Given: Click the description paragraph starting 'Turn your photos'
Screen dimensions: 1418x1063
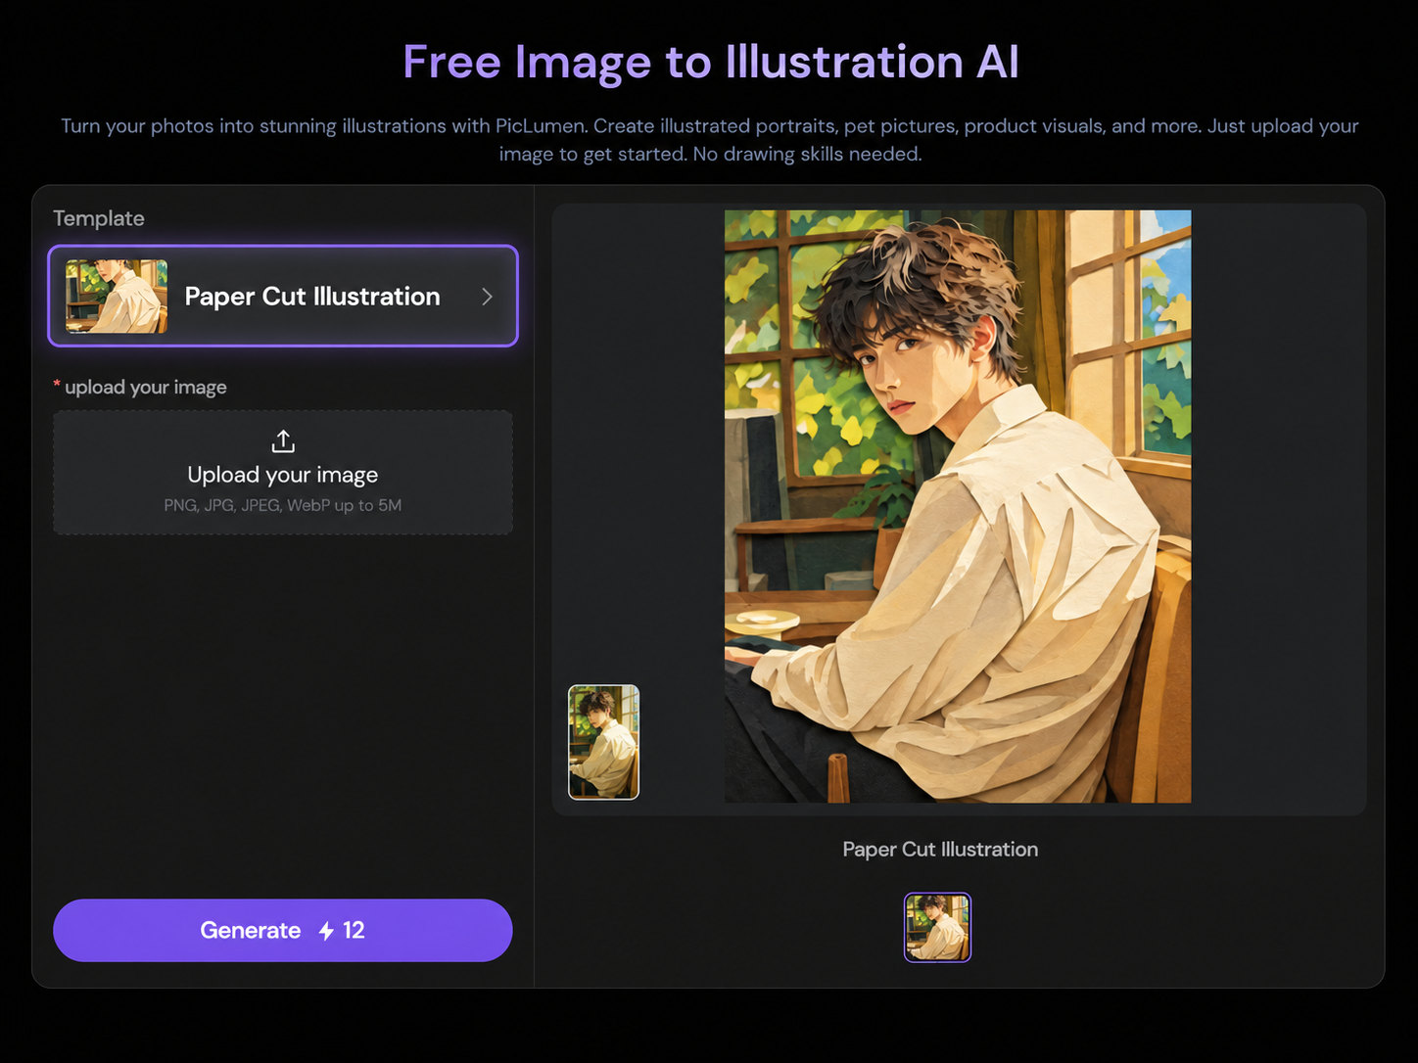Looking at the screenshot, I should [710, 140].
